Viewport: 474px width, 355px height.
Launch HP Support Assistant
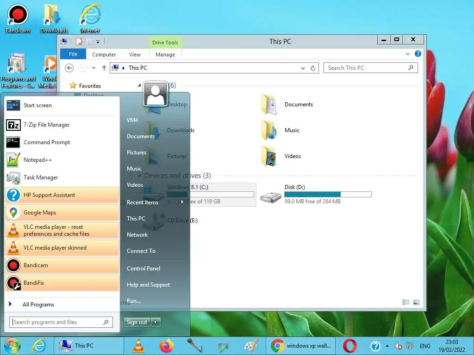pyautogui.click(x=62, y=195)
